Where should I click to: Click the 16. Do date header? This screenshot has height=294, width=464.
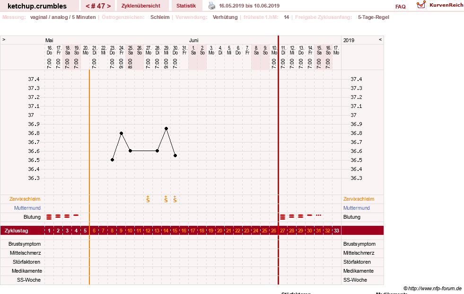(49, 50)
